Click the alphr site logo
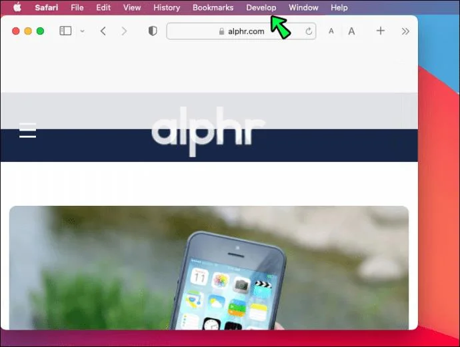 point(208,131)
